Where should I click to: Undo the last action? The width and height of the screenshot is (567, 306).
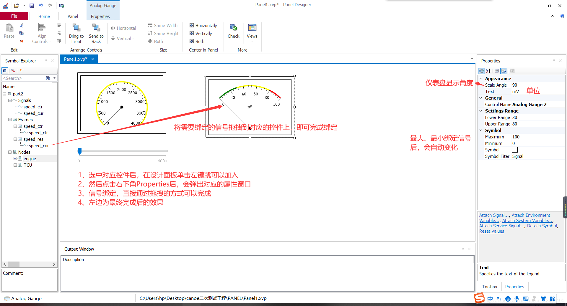(41, 6)
